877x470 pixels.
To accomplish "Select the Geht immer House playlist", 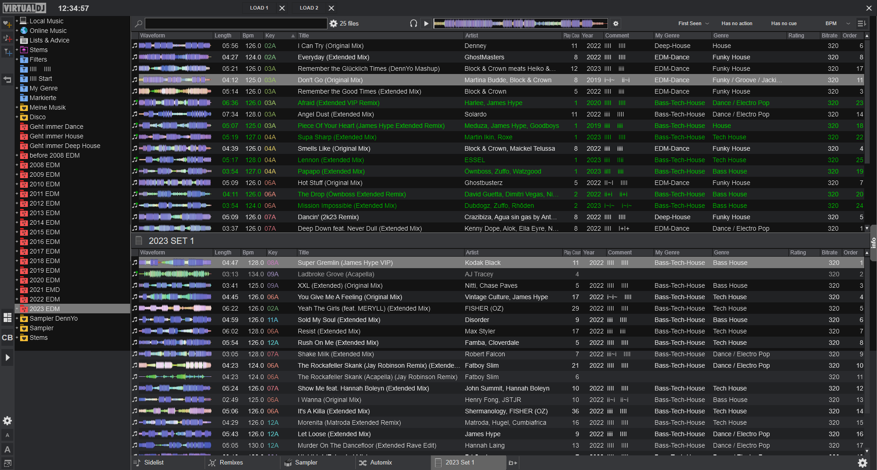I will pos(57,136).
